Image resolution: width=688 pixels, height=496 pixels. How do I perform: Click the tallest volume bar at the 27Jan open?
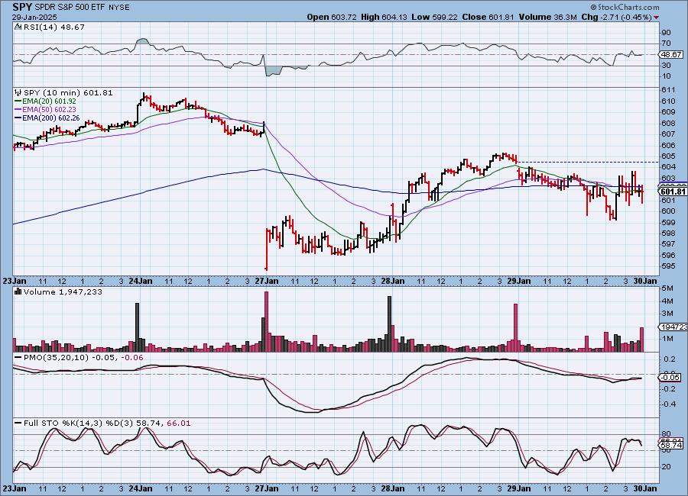(266, 321)
